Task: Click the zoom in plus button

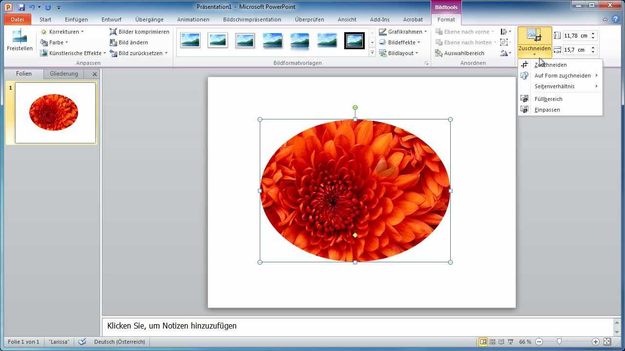Action: coord(596,342)
